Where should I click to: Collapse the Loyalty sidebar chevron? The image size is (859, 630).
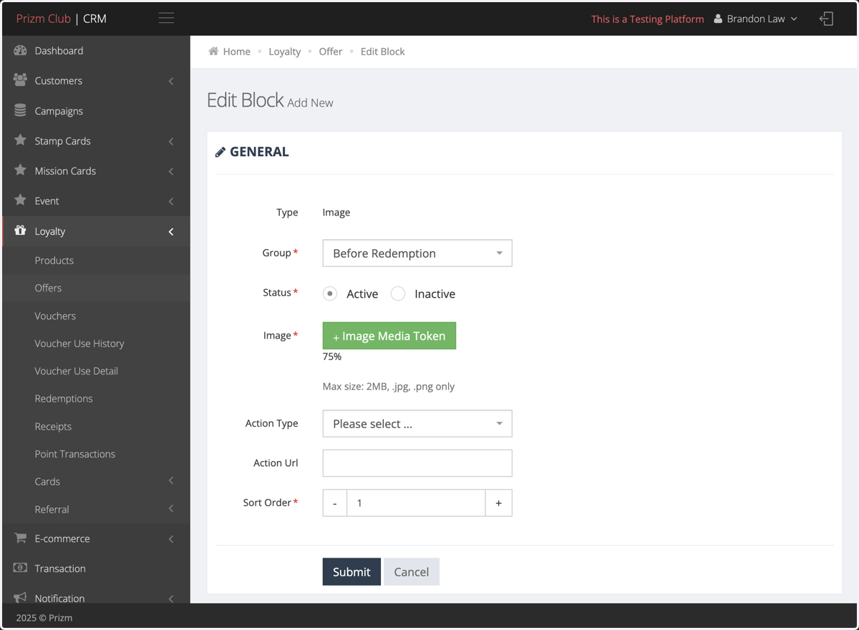[x=171, y=231]
